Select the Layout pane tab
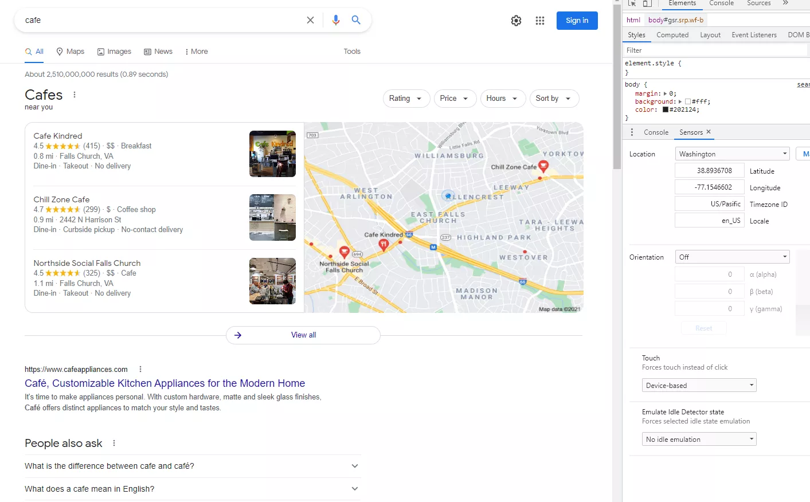This screenshot has height=502, width=810. coord(710,35)
